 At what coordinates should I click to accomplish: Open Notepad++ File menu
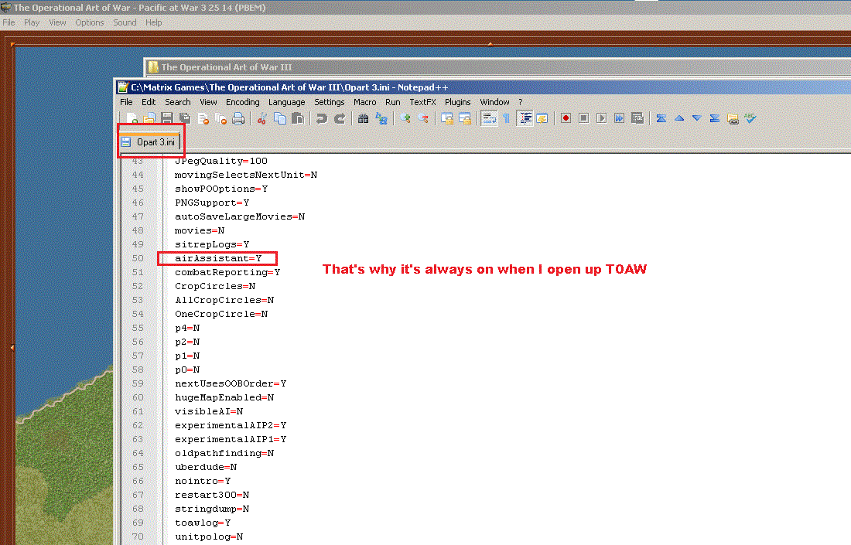[x=126, y=102]
